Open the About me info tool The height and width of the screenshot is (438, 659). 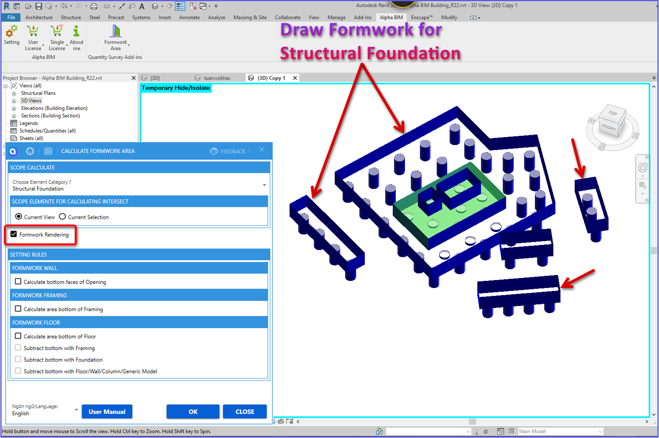(76, 38)
